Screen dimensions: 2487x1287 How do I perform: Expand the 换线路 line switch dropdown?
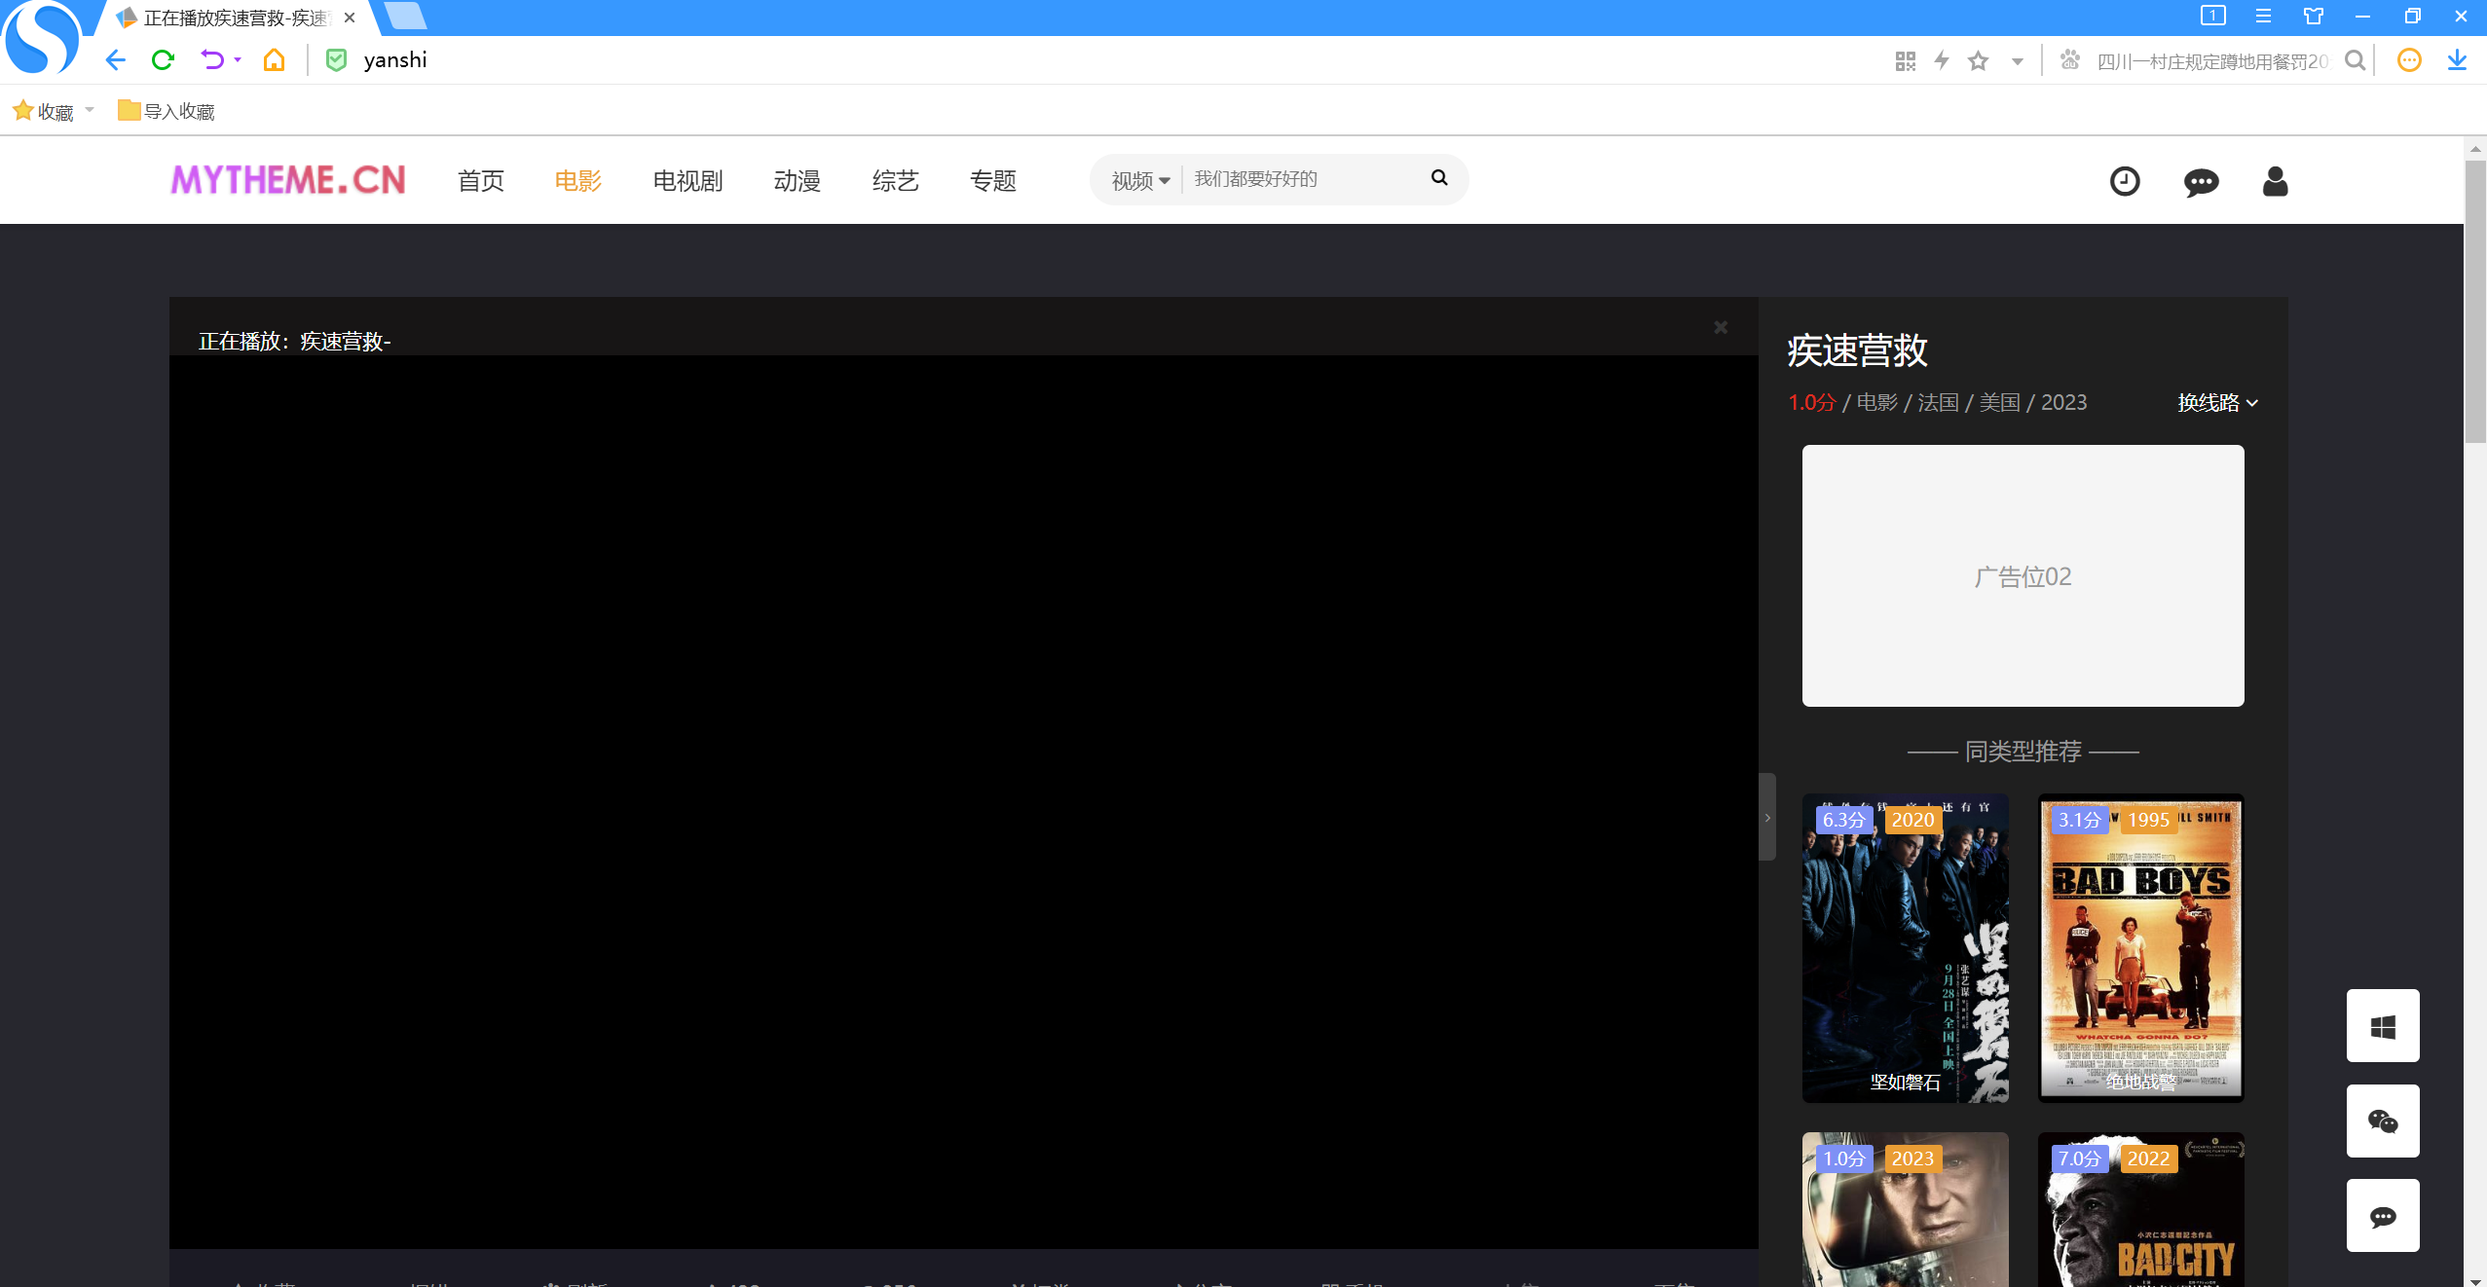(2217, 403)
